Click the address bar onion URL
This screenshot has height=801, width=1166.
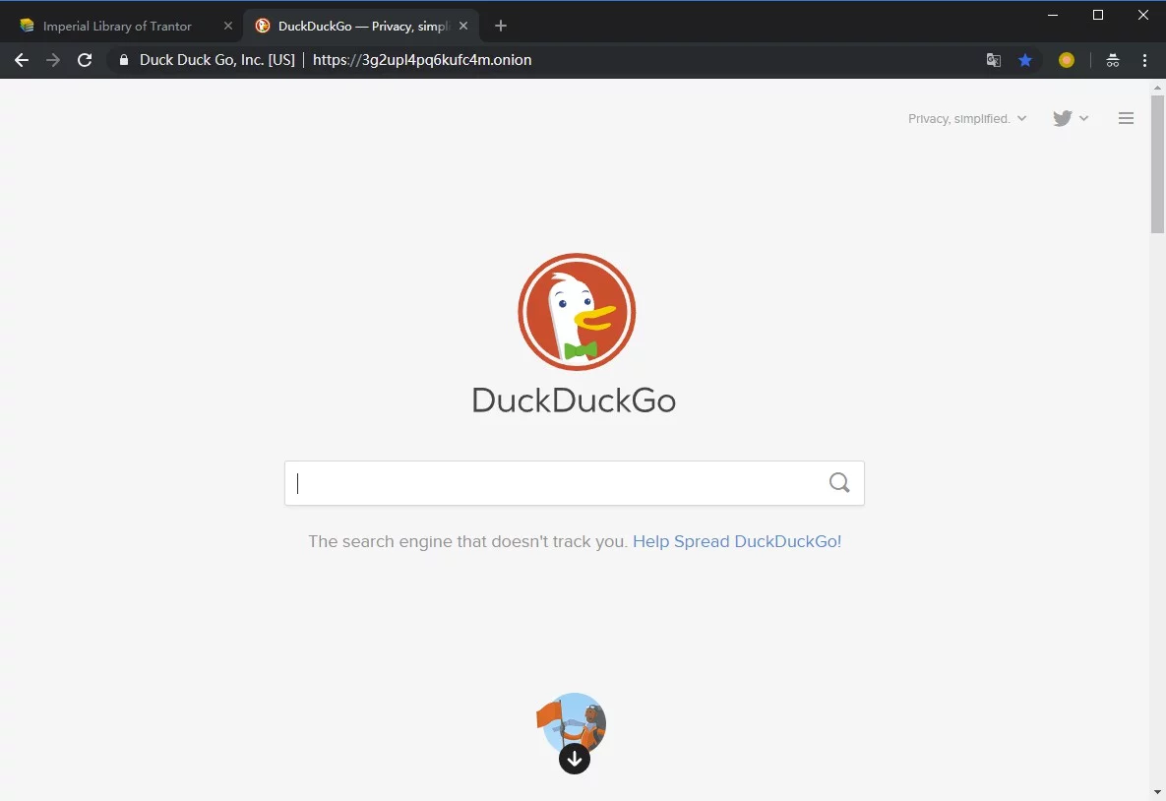(422, 60)
